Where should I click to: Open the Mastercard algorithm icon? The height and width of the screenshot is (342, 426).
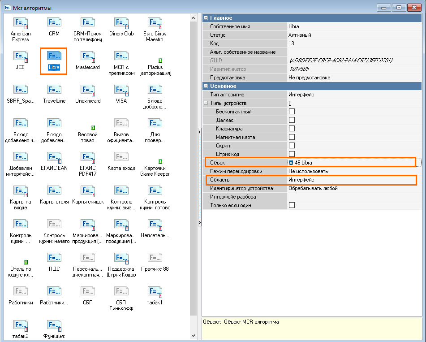(x=87, y=57)
